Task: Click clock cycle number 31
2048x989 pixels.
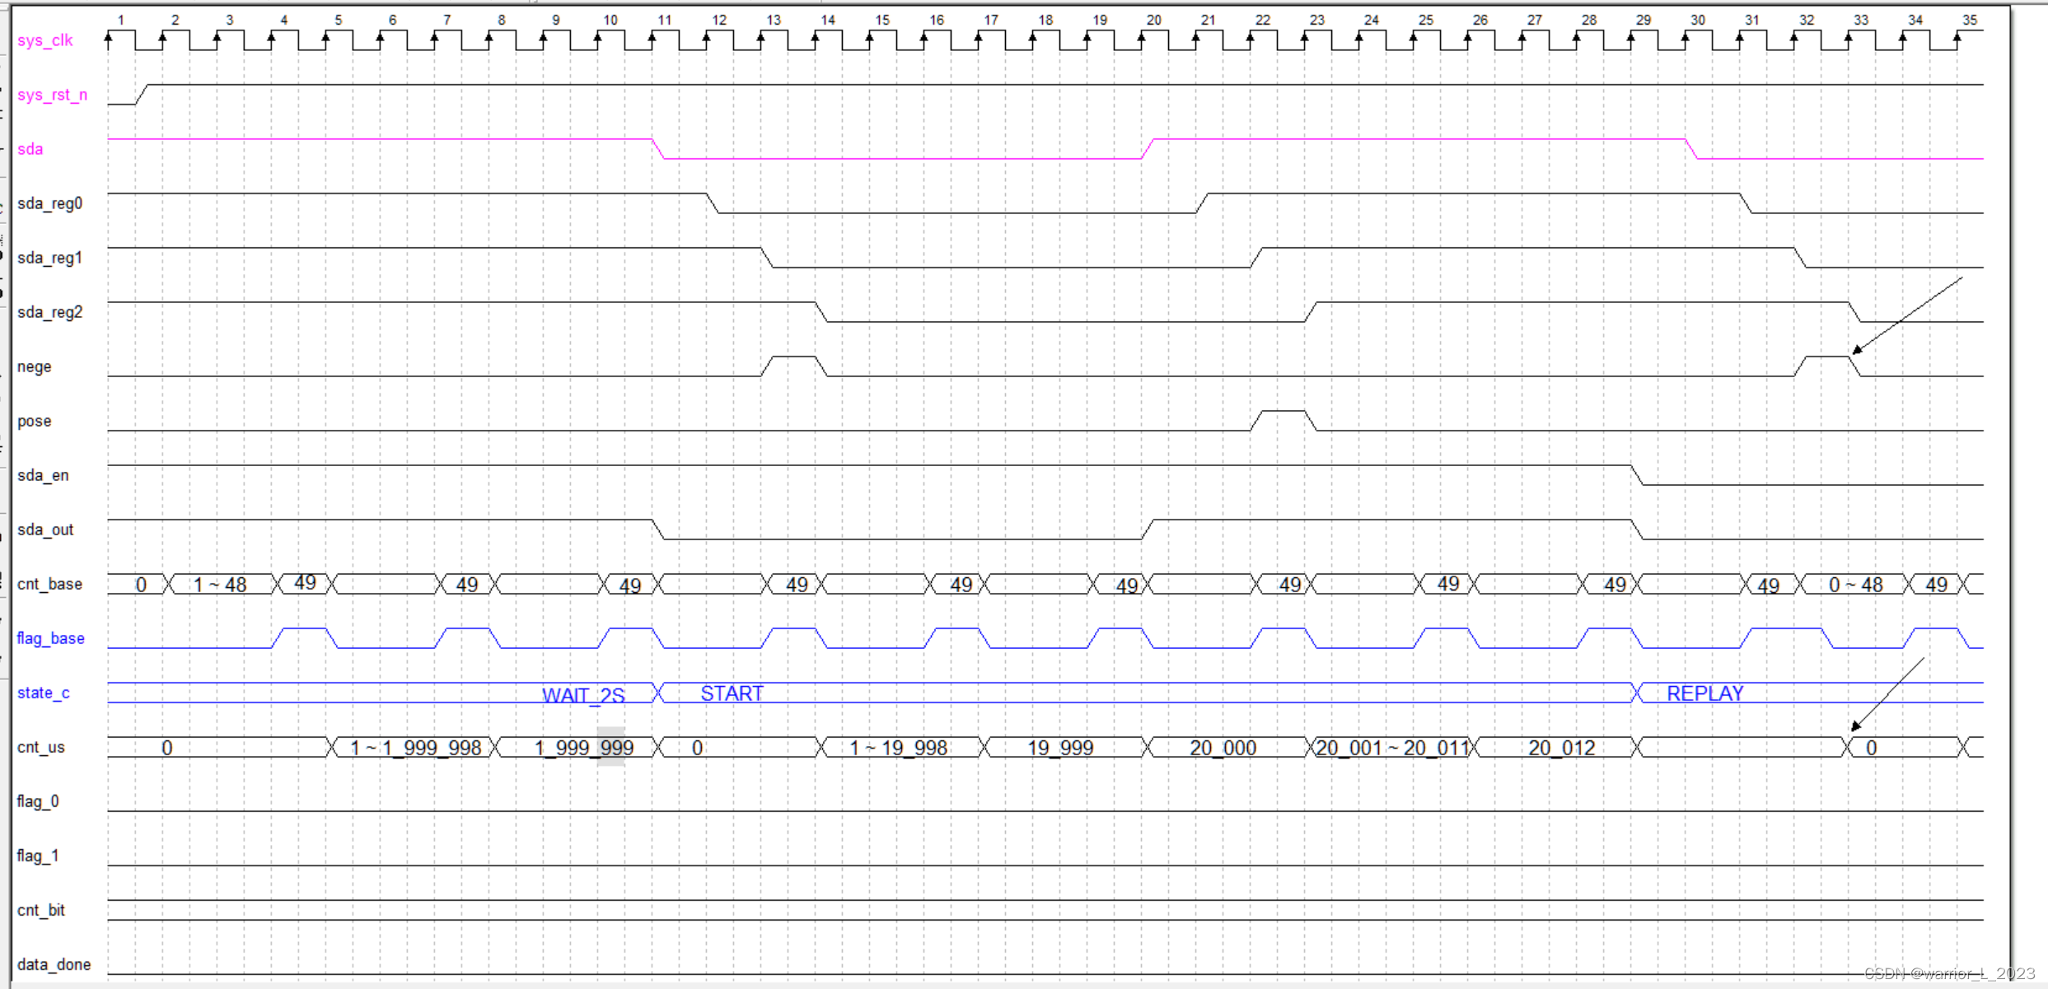Action: tap(1751, 20)
